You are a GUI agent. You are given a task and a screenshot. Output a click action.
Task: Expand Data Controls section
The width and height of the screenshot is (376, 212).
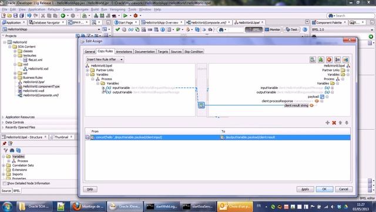coord(3,122)
